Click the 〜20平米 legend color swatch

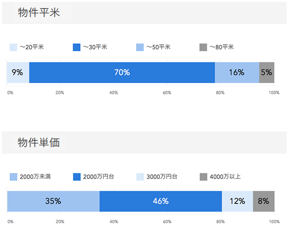click(x=13, y=47)
